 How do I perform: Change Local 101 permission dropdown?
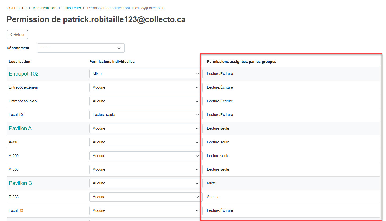point(146,115)
